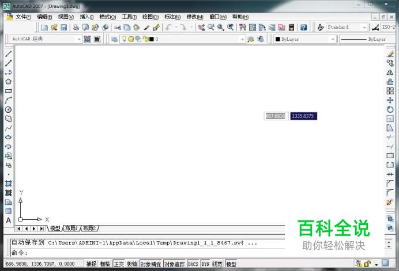Select the Line tool
The height and width of the screenshot is (271, 399).
(9, 54)
